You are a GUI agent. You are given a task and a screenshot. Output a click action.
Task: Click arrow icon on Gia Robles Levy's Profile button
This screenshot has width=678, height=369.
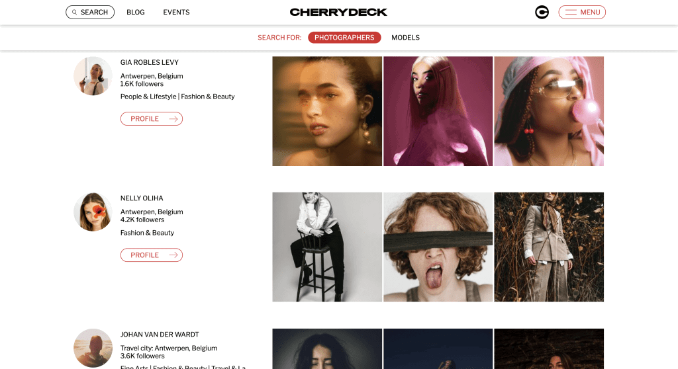click(173, 119)
